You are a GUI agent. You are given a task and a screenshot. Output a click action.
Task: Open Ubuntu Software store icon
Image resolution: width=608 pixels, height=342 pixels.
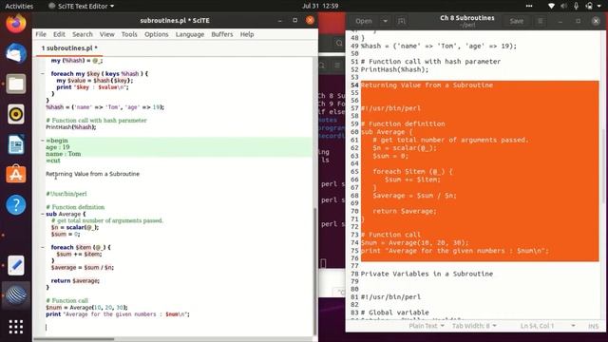pyautogui.click(x=16, y=175)
